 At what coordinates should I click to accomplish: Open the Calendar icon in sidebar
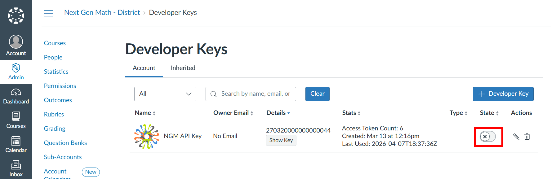click(16, 141)
